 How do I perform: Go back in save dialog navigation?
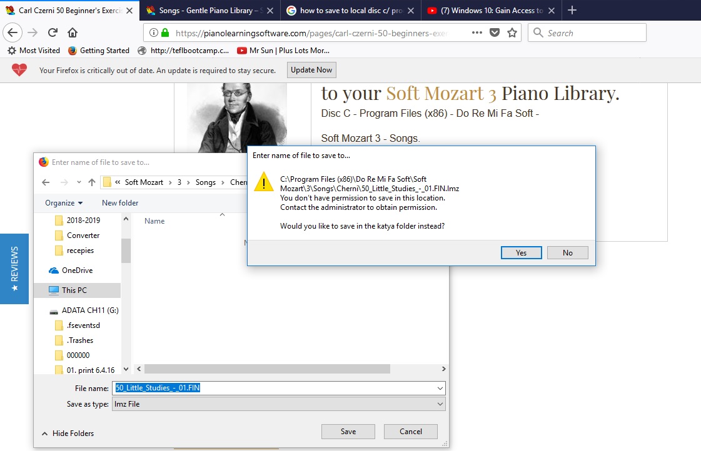46,182
